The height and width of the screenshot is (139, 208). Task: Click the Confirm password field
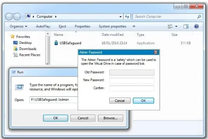click(x=132, y=88)
